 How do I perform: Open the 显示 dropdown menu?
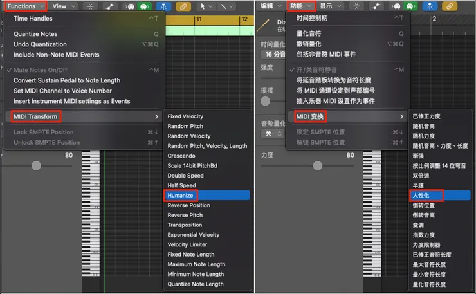point(330,6)
